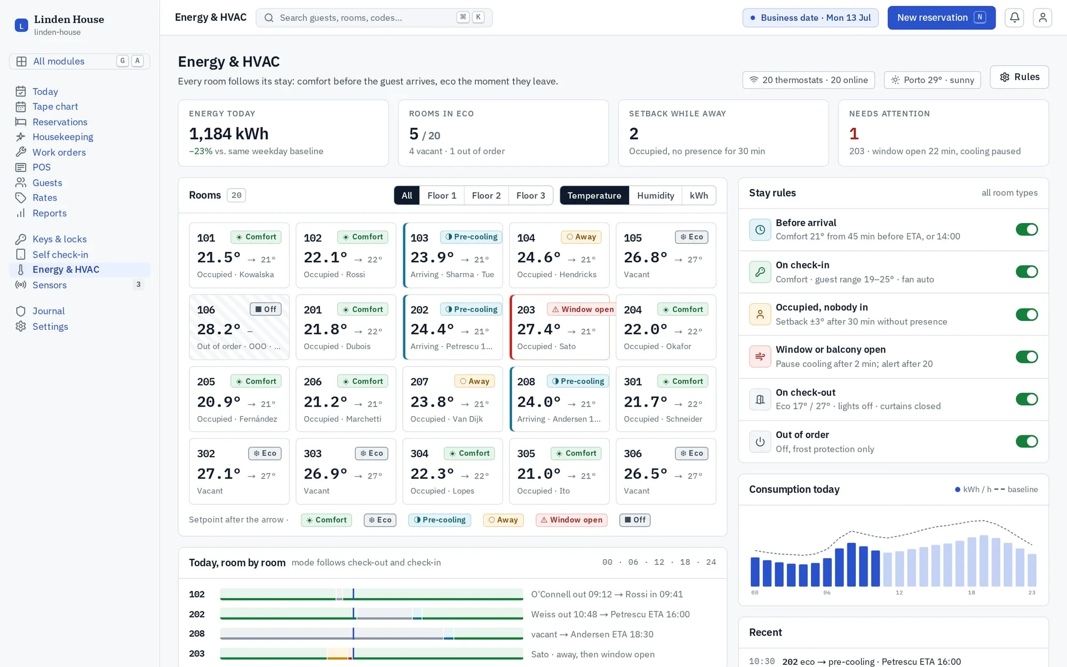Screen dimensions: 1067x667
Task: Click New reservation button
Action: point(941,18)
